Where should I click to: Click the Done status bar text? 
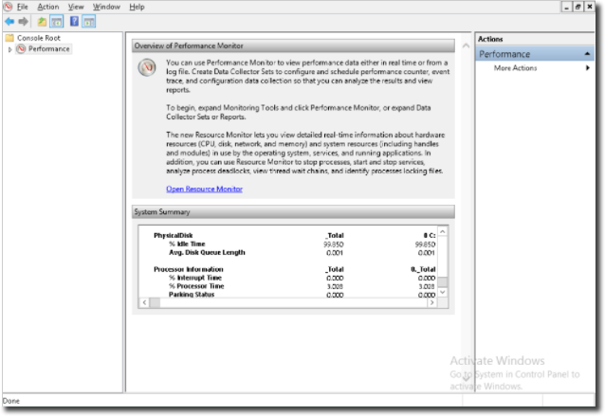[x=11, y=401]
